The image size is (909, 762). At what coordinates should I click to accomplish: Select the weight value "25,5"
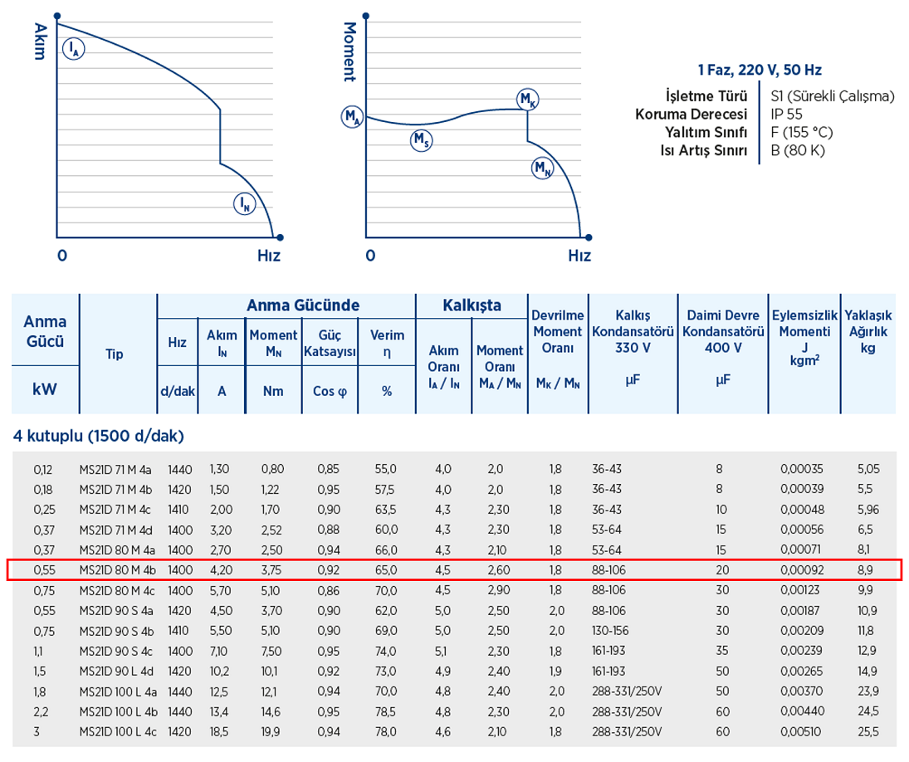[x=867, y=732]
